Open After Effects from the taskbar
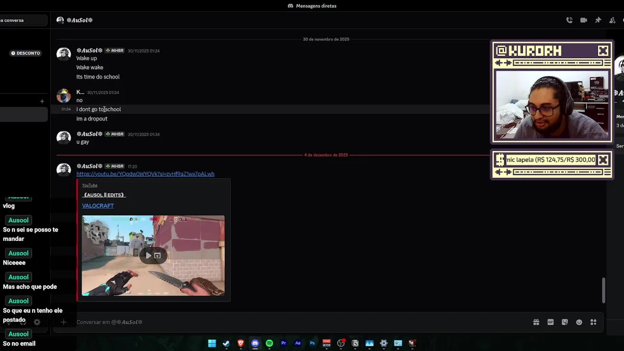The height and width of the screenshot is (351, 624). (298, 343)
